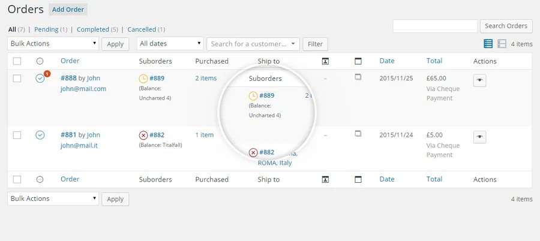Click the completed status icon for order #888

tap(40, 79)
